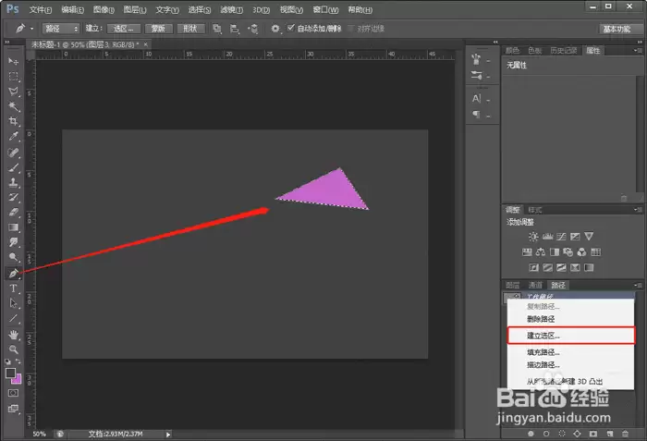
Task: Toggle Quick Mask mode icon
Action: click(13, 393)
